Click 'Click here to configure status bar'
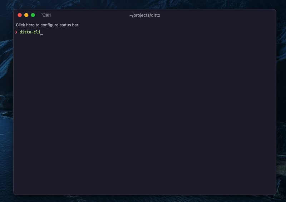This screenshot has height=202, width=286. tap(47, 25)
